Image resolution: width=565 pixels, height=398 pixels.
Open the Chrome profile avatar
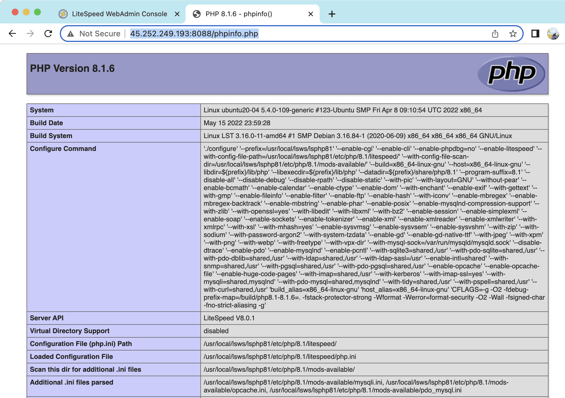click(x=553, y=34)
